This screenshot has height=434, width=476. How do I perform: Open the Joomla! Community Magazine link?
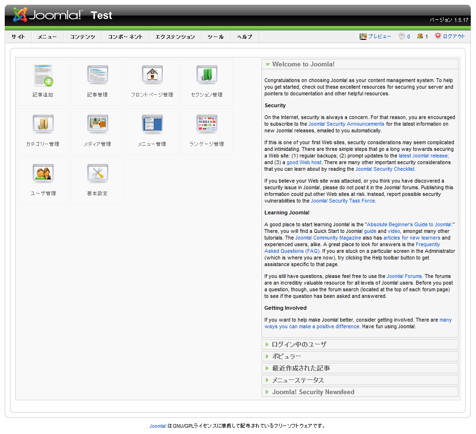click(328, 238)
